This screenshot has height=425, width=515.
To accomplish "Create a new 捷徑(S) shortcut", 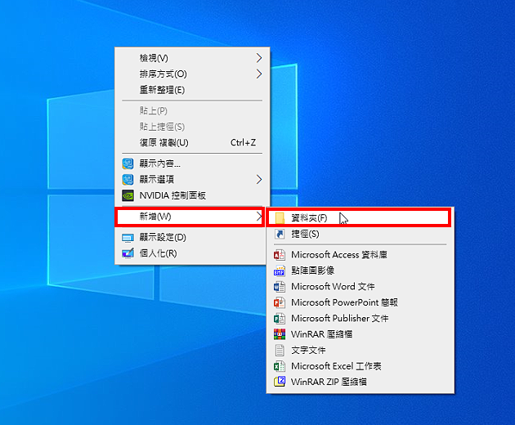I will tap(360, 235).
